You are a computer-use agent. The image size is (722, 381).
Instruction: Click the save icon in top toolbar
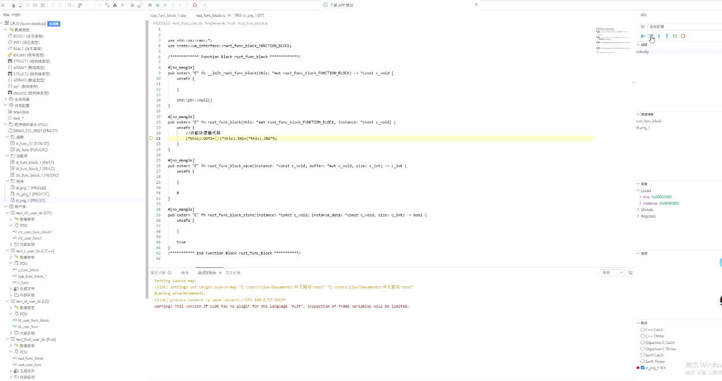(x=43, y=5)
